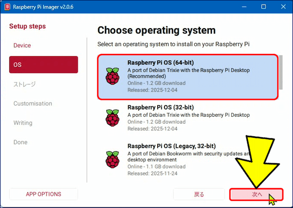293x208 pixels.
Task: Open the Customisation step
Action: coord(33,104)
